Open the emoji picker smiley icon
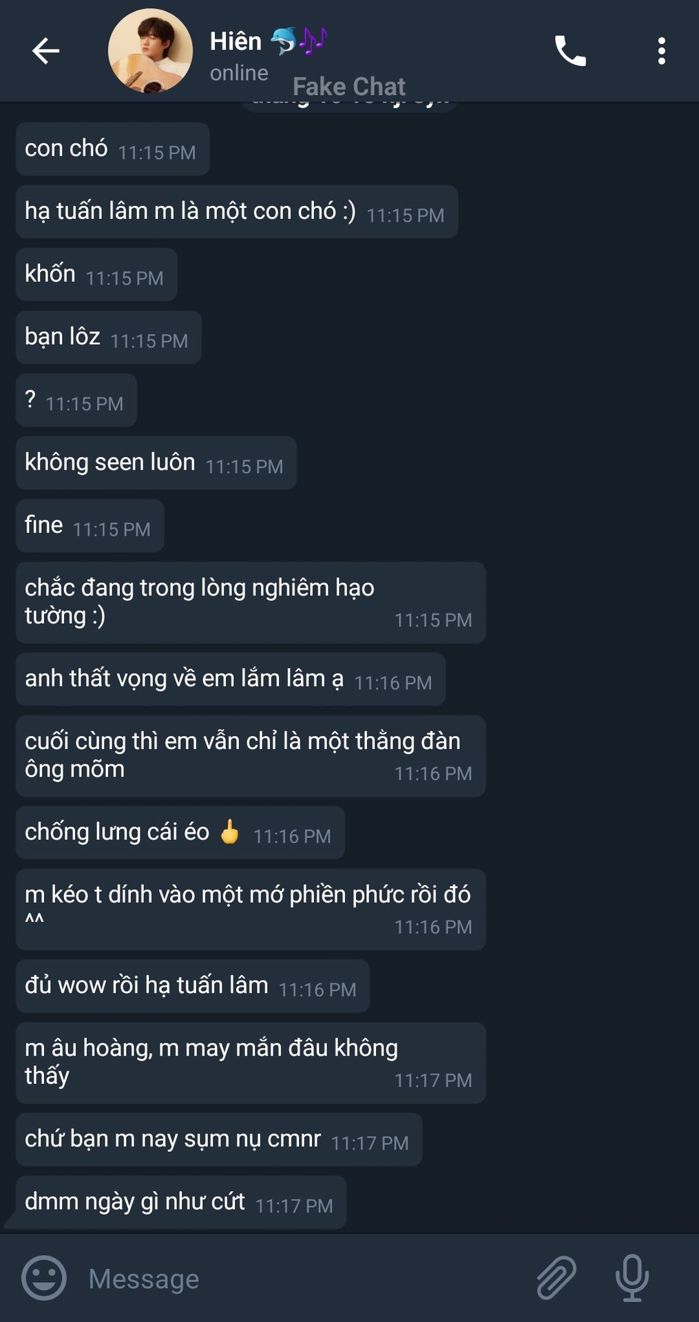Viewport: 699px width, 1322px height. click(44, 1278)
